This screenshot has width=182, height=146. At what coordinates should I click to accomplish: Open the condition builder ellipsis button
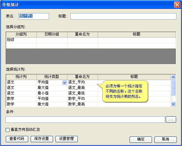[x=171, y=120]
